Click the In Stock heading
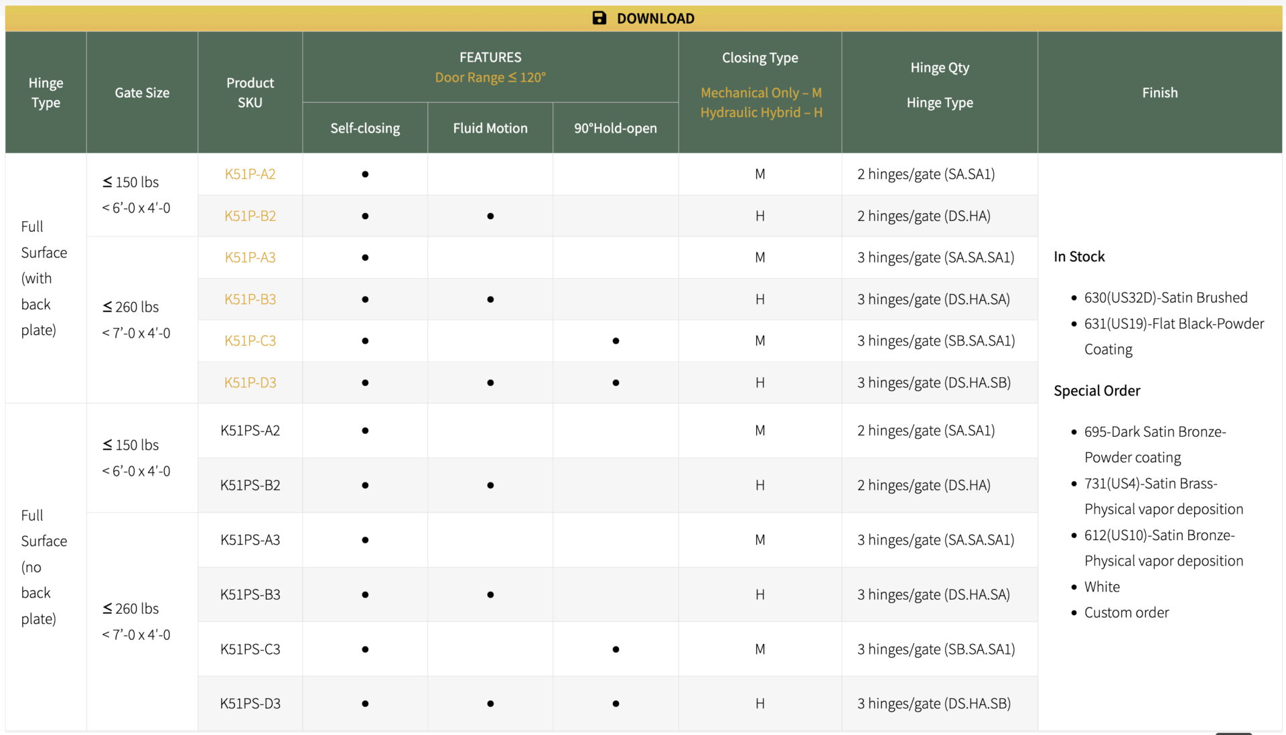 click(1079, 257)
